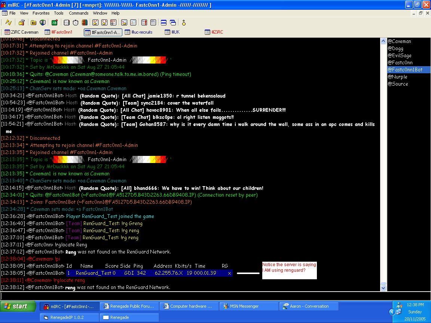This screenshot has width=431, height=323.
Task: Click the Connect lightning bolt icon
Action: pos(8,22)
